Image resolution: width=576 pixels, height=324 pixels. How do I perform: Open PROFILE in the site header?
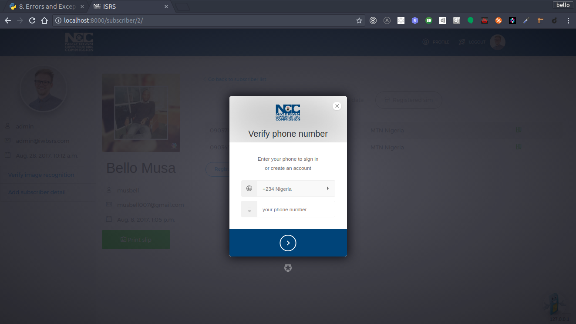(x=436, y=42)
